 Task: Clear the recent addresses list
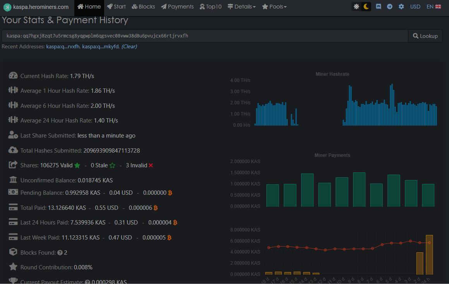point(129,47)
